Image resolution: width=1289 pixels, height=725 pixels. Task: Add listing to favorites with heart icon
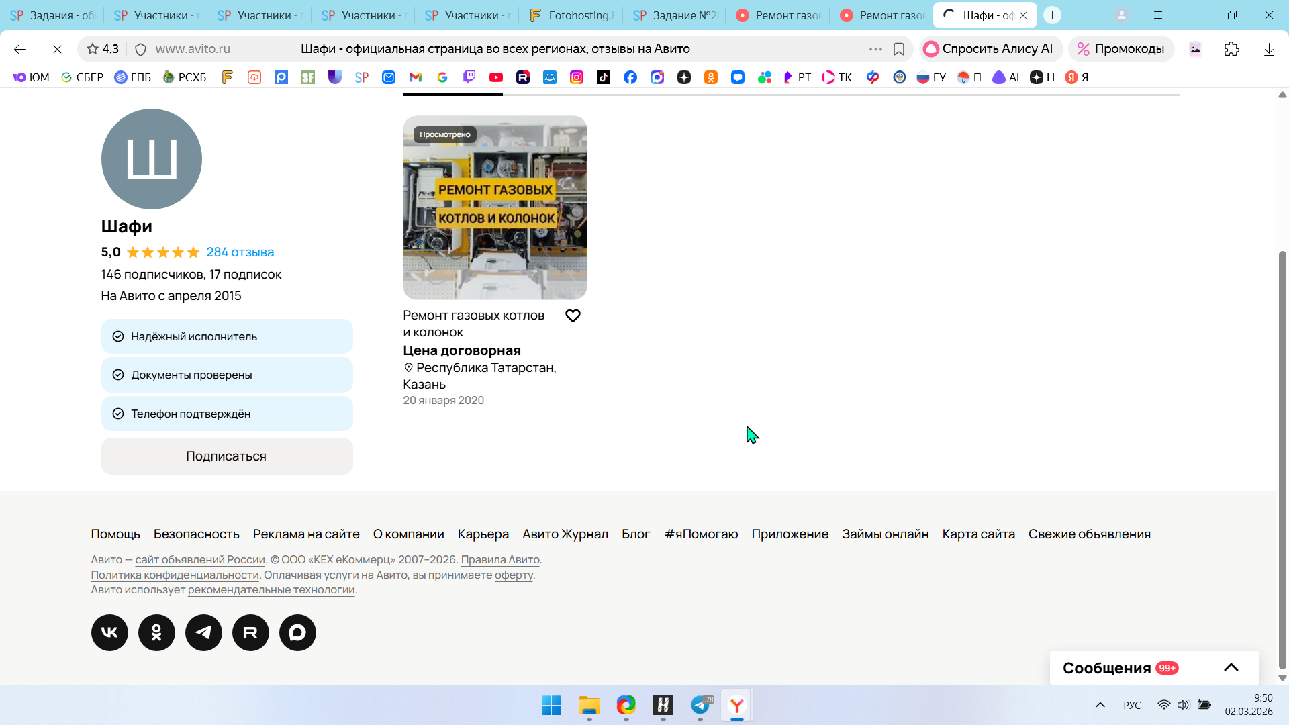click(573, 316)
